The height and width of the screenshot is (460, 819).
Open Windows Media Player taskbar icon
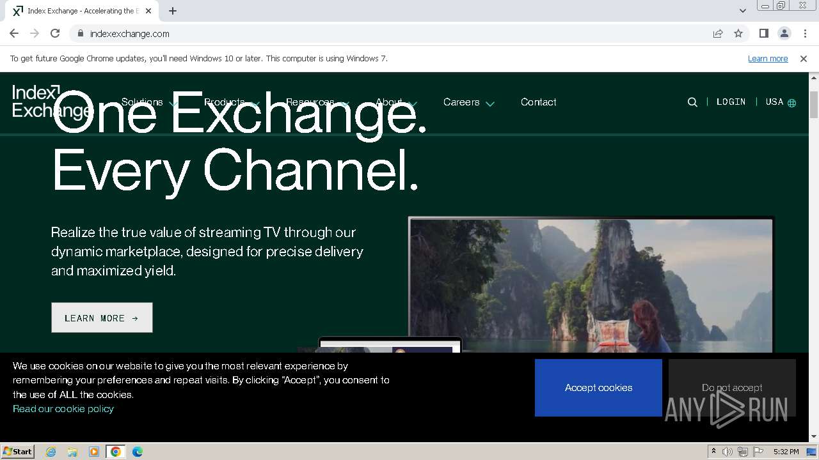pyautogui.click(x=94, y=452)
